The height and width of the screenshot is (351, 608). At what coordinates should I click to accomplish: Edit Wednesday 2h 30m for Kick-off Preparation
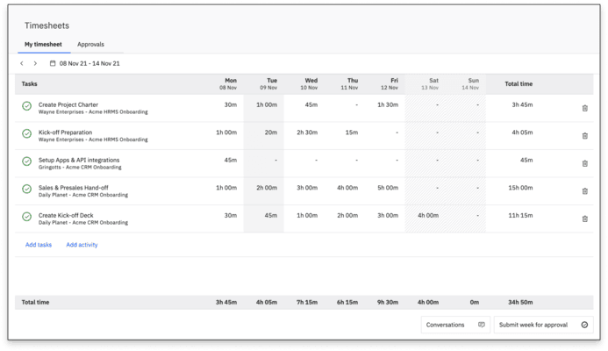(307, 133)
